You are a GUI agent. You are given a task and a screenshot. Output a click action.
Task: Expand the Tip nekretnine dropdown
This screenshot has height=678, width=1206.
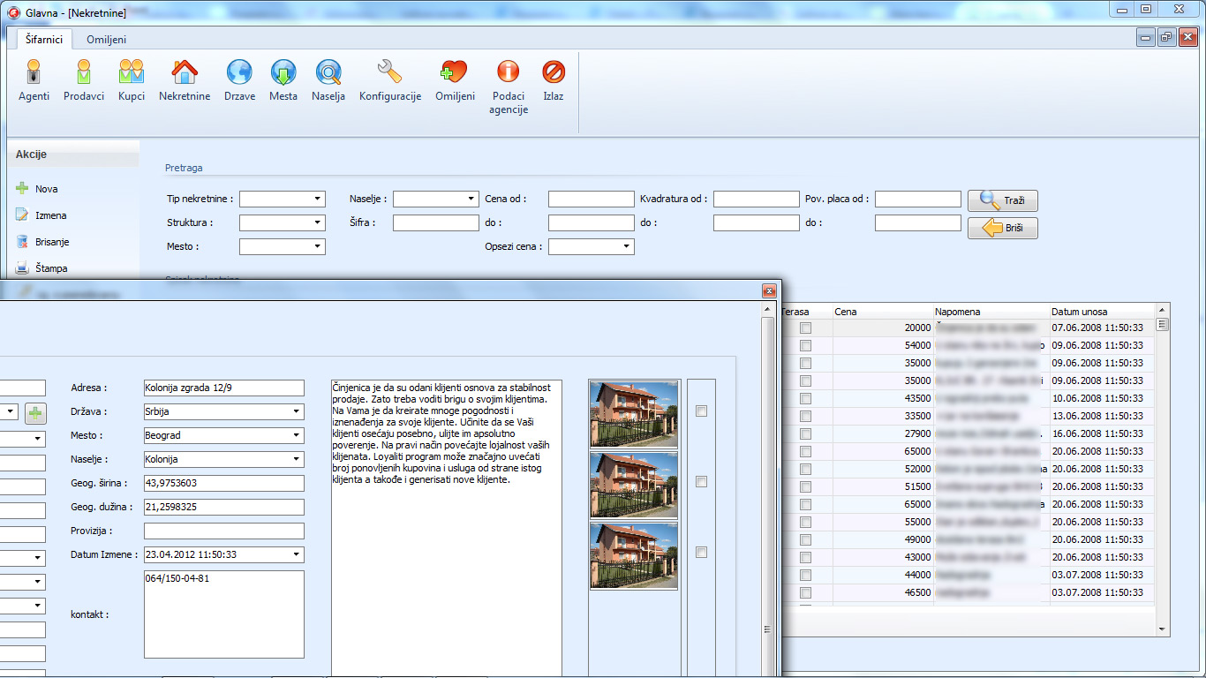coord(317,200)
